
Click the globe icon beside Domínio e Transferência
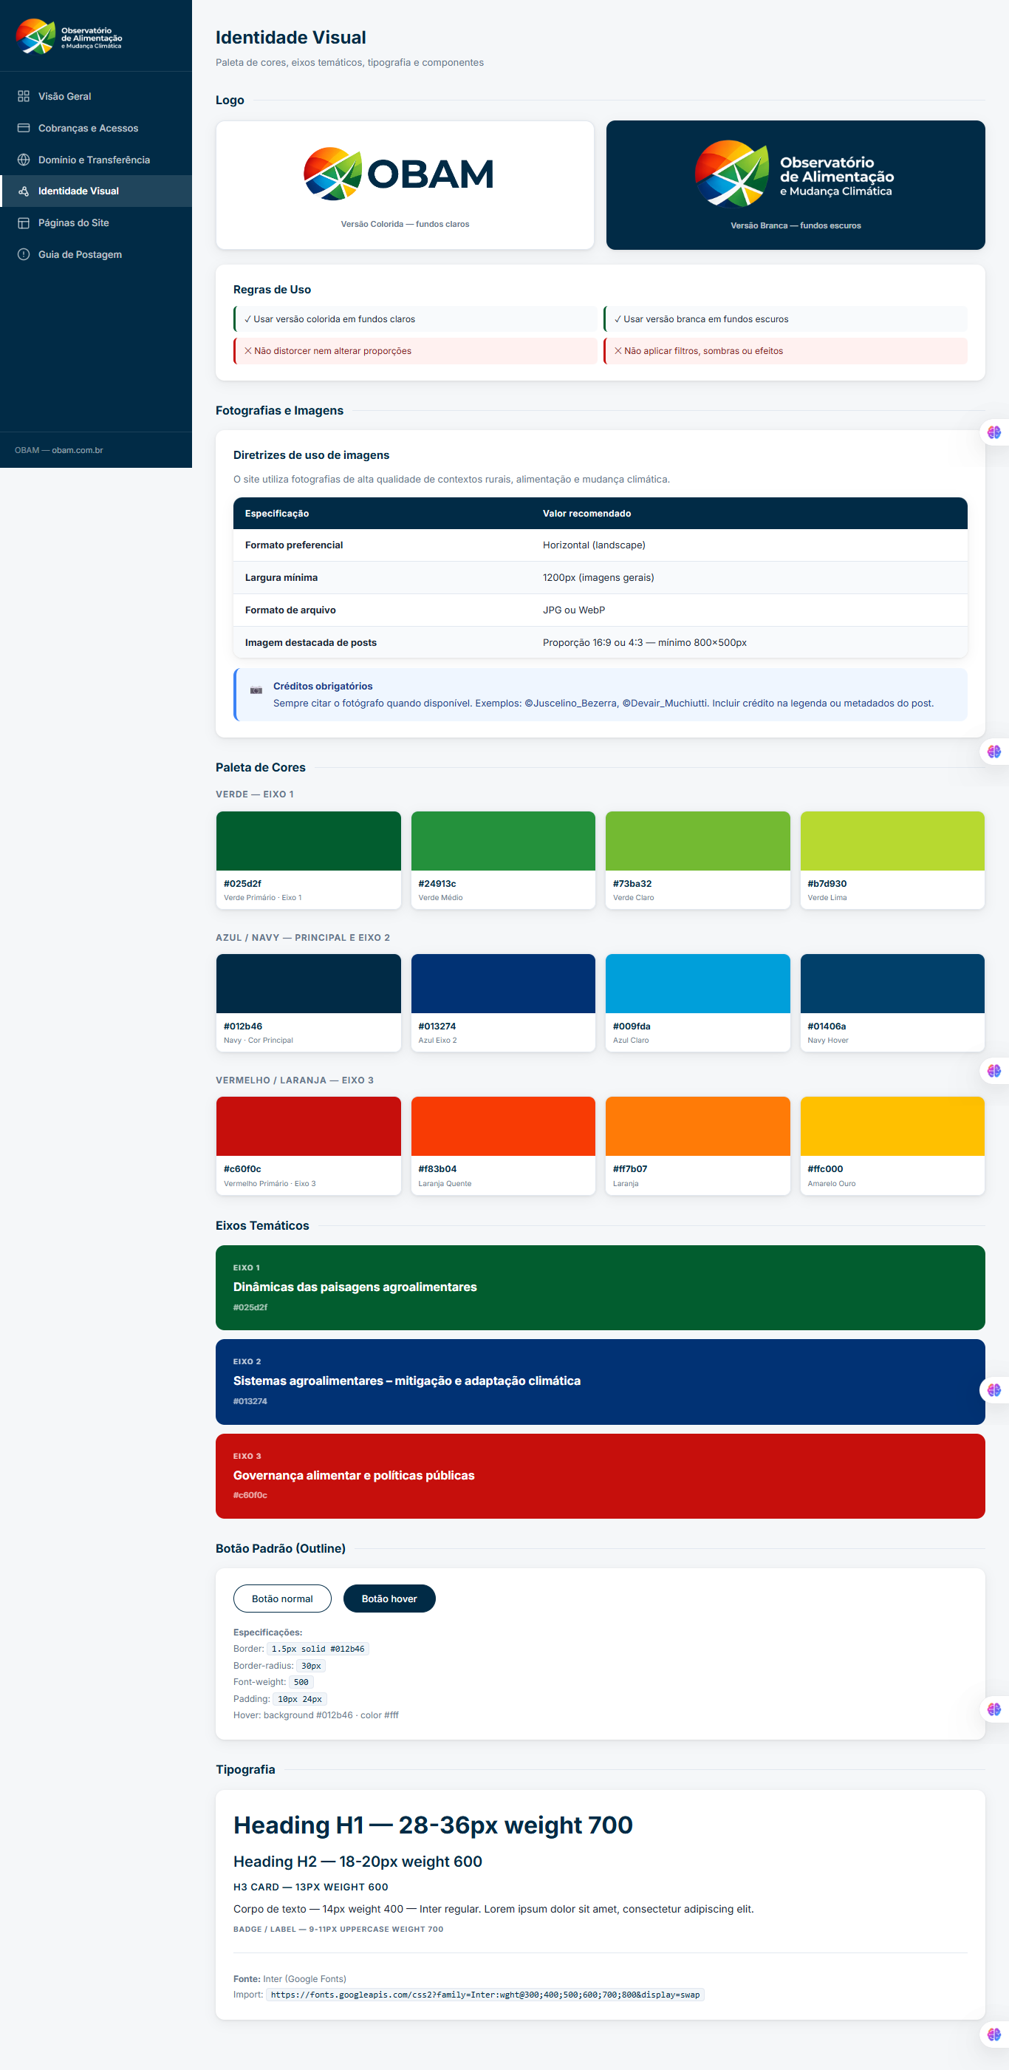click(24, 160)
